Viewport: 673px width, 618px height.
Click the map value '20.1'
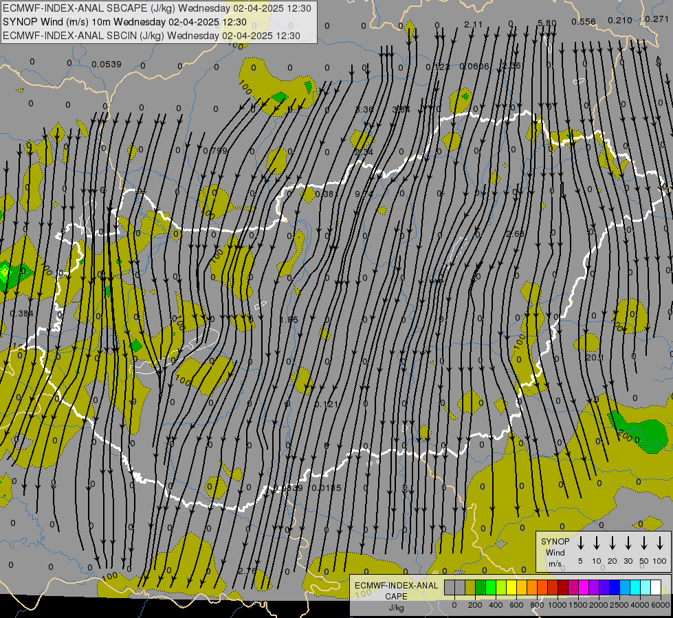coord(595,357)
